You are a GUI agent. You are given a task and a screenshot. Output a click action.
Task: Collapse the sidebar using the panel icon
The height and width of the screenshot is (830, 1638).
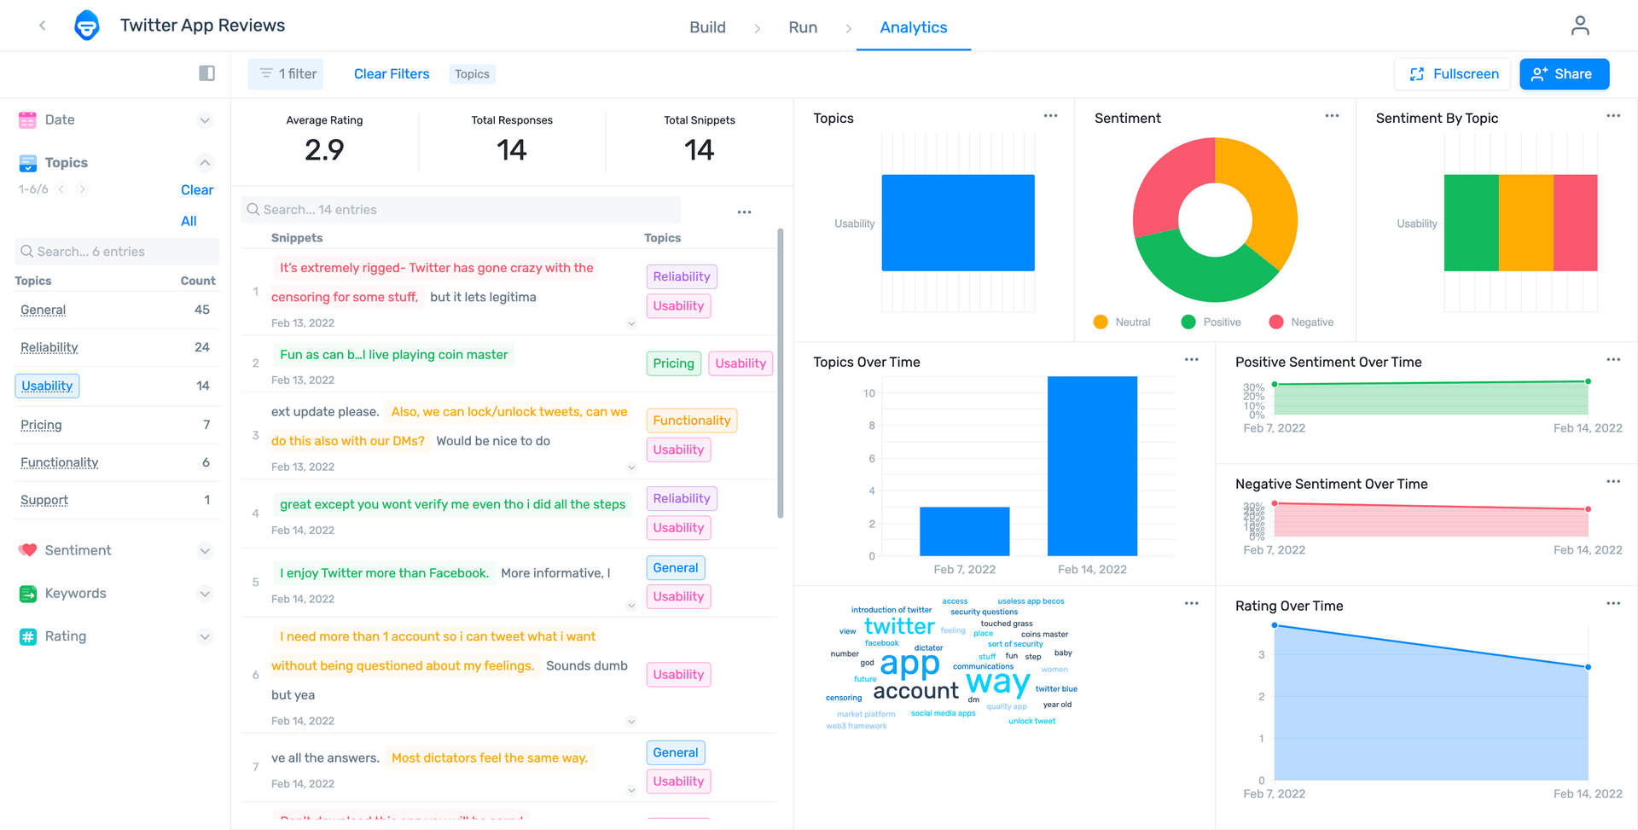(206, 73)
